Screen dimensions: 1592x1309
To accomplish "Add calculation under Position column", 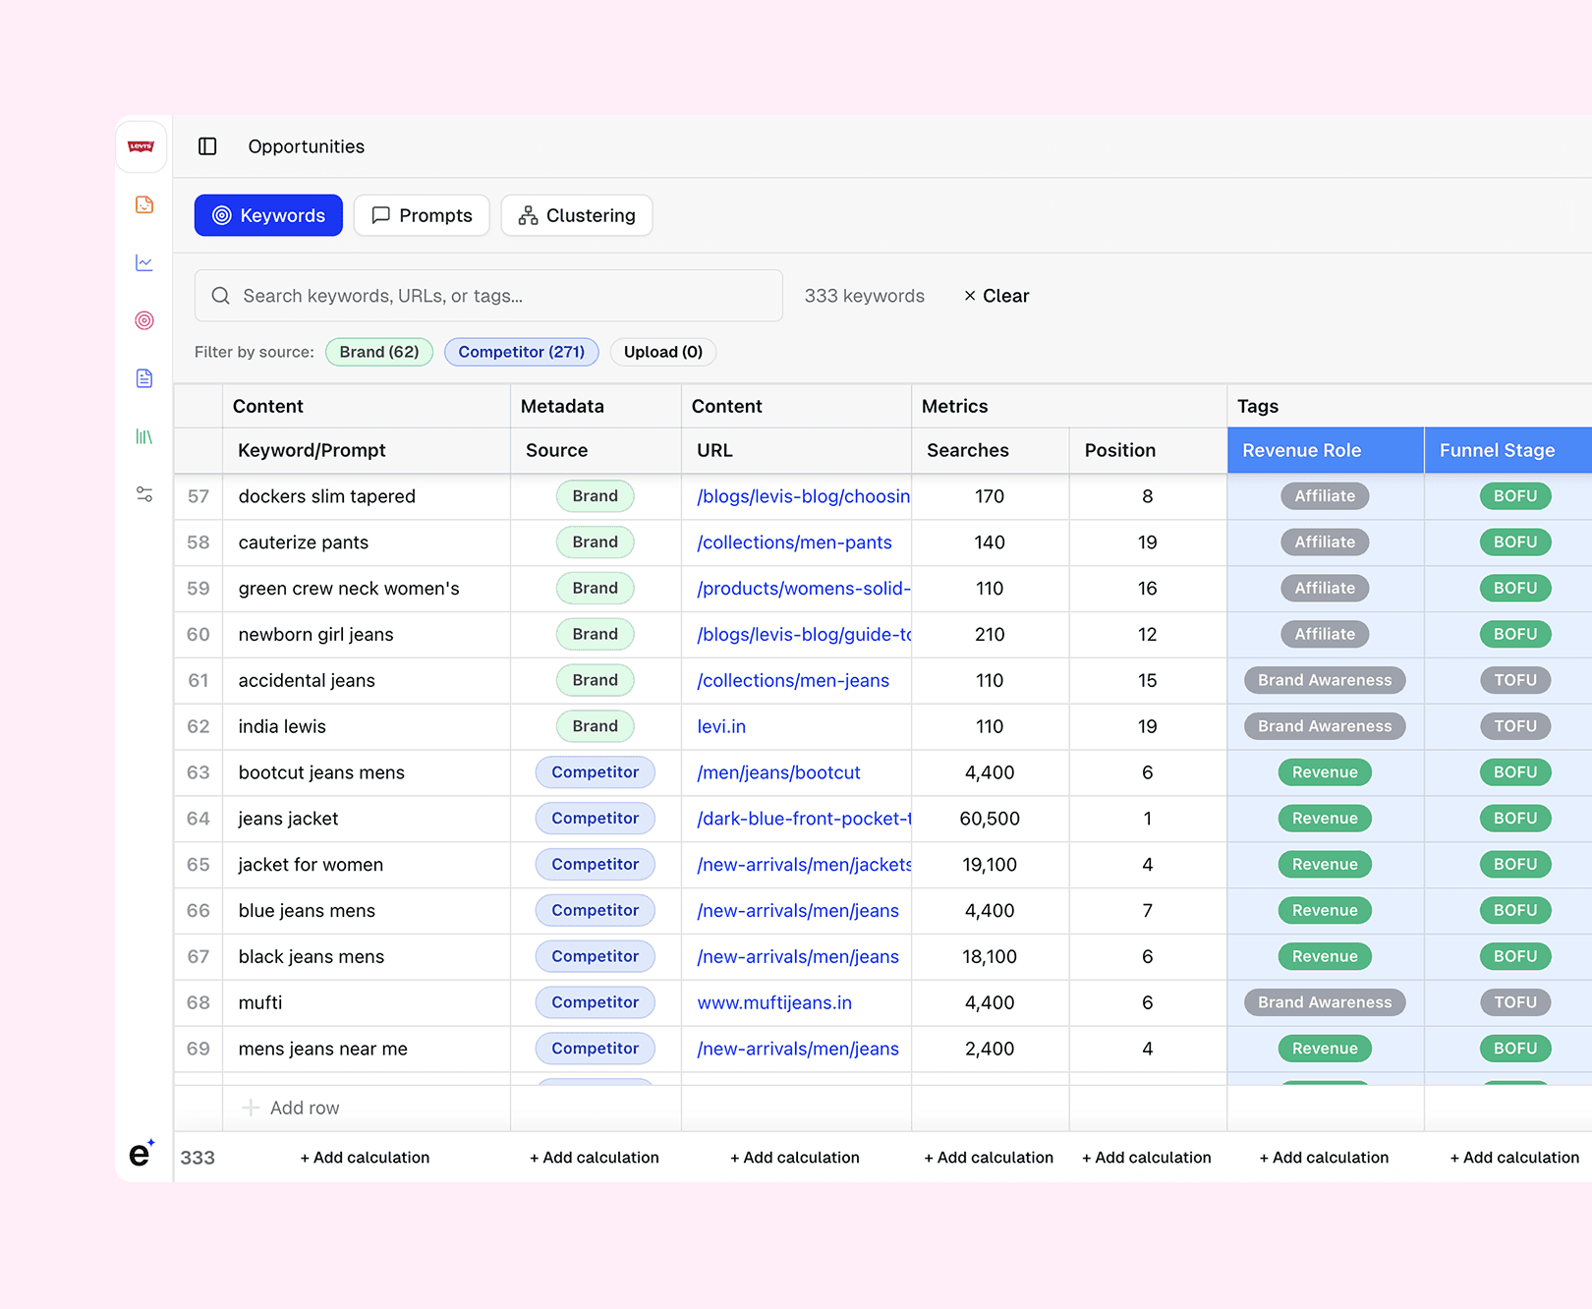I will [1147, 1158].
